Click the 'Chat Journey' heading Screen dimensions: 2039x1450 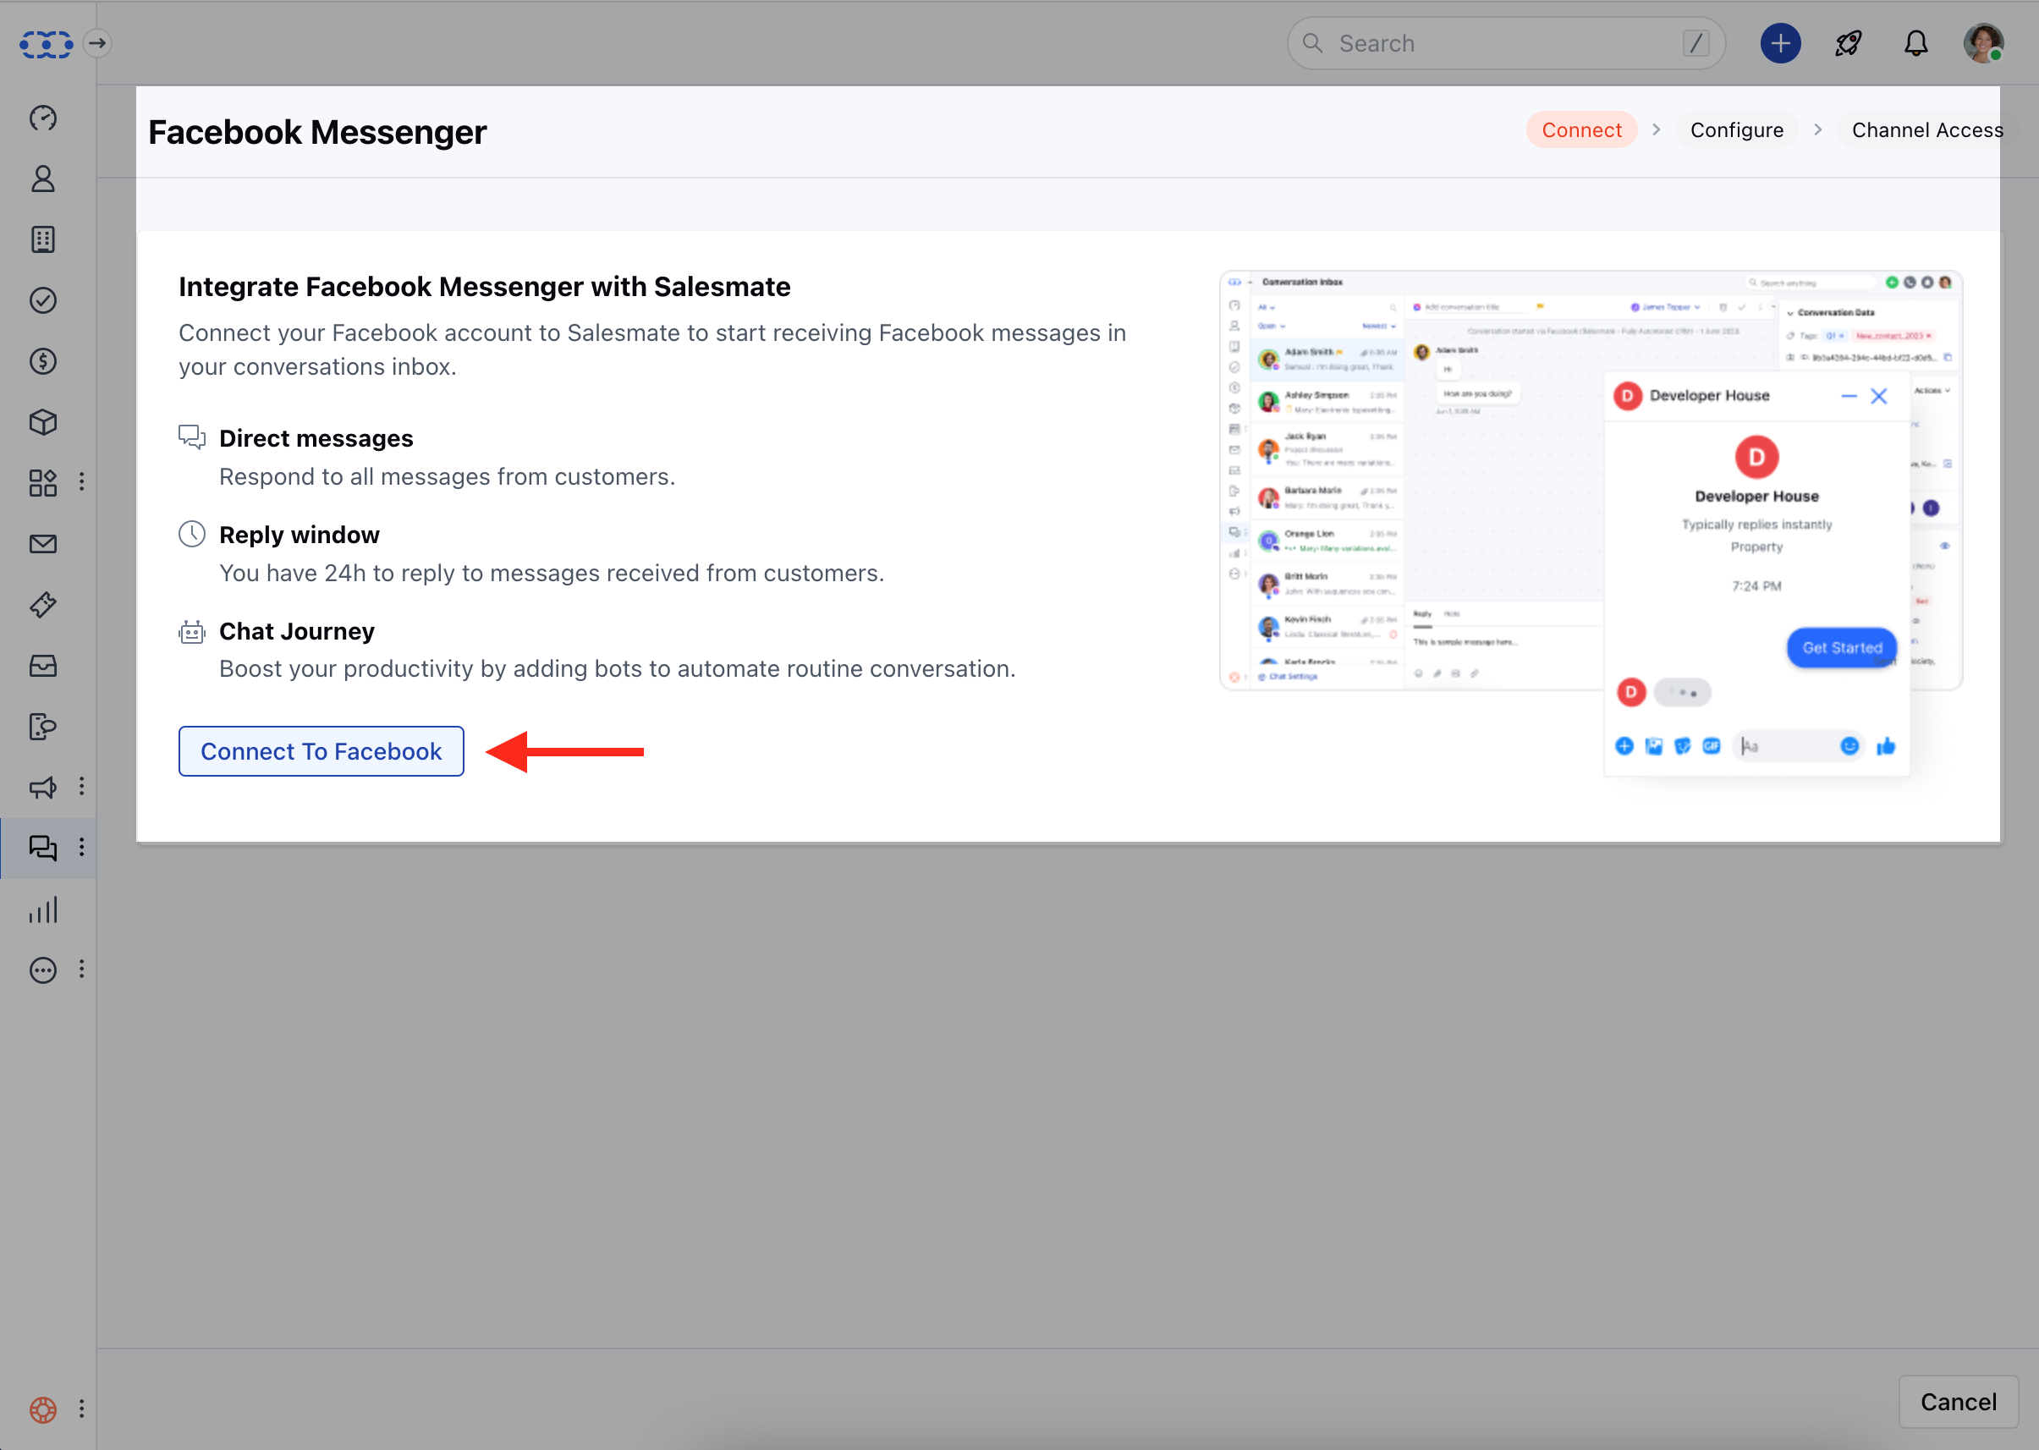pyautogui.click(x=296, y=631)
